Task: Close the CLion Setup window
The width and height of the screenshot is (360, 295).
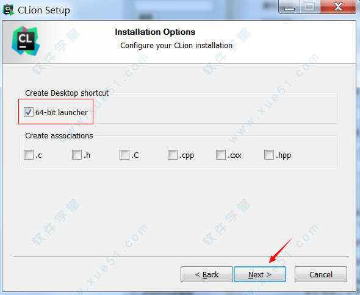Action: tap(338, 7)
